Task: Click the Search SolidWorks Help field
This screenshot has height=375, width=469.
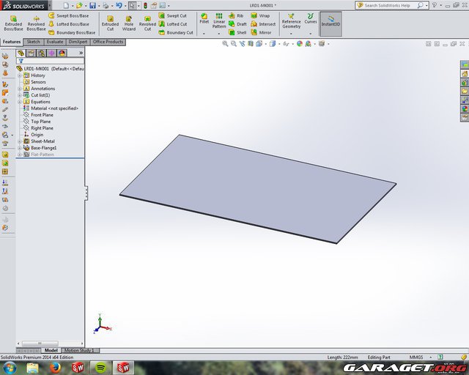Action: click(400, 5)
